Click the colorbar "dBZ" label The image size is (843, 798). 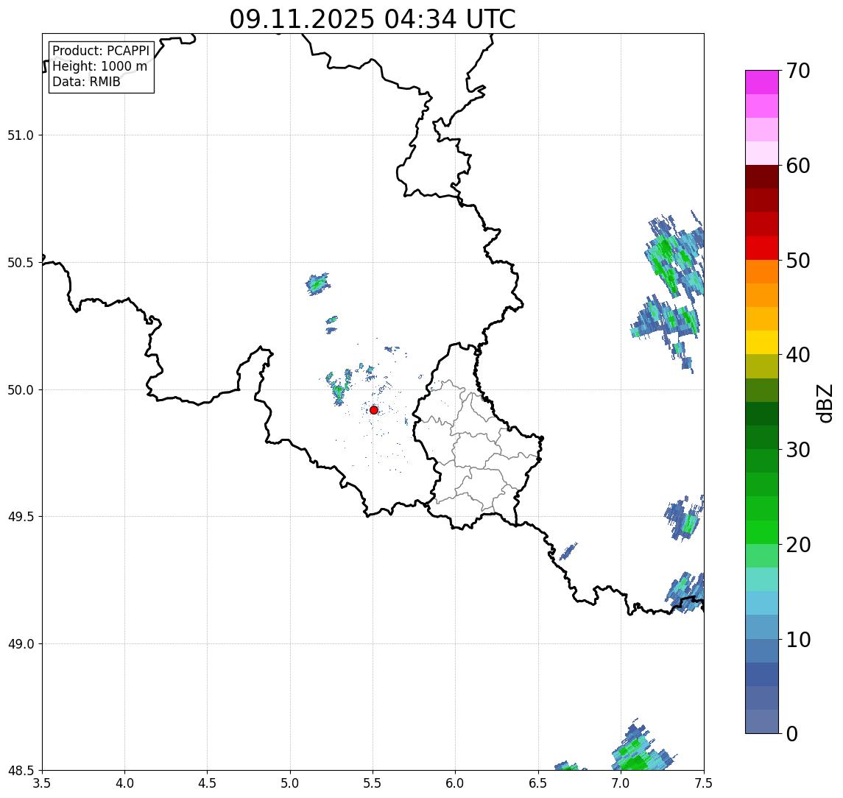[825, 403]
